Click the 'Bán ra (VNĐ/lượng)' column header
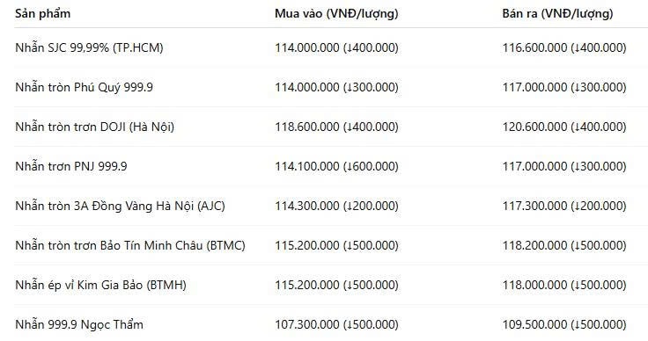 coord(557,13)
